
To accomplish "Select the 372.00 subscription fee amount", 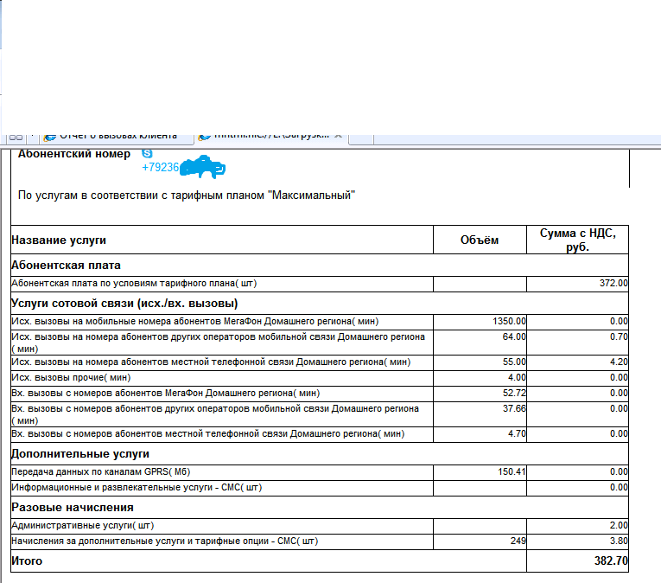I will coord(613,283).
